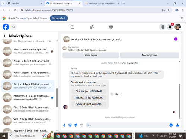186x139 pixels.
Task: Send a thumbs up like
Action: point(177,125)
